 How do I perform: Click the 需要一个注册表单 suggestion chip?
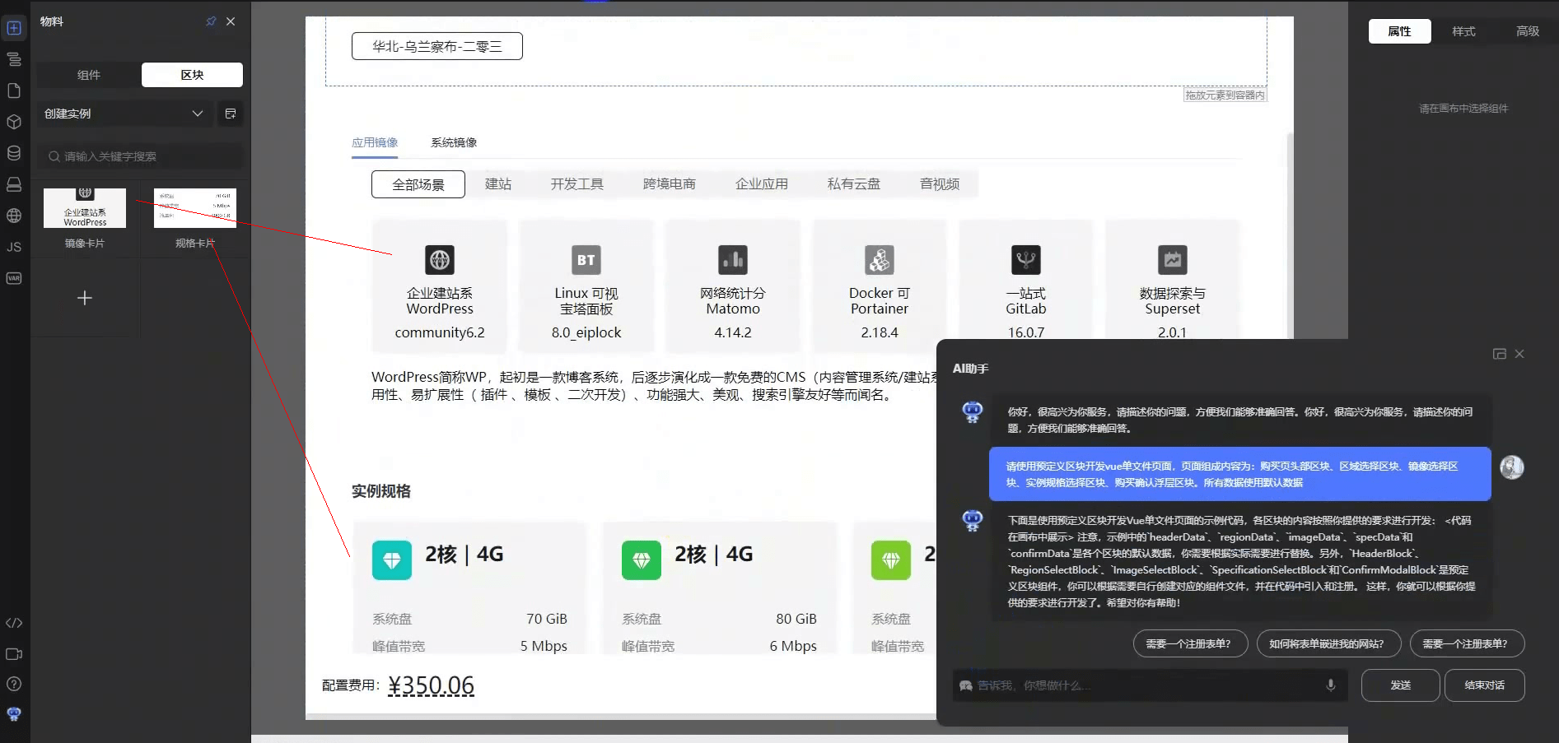click(1190, 643)
